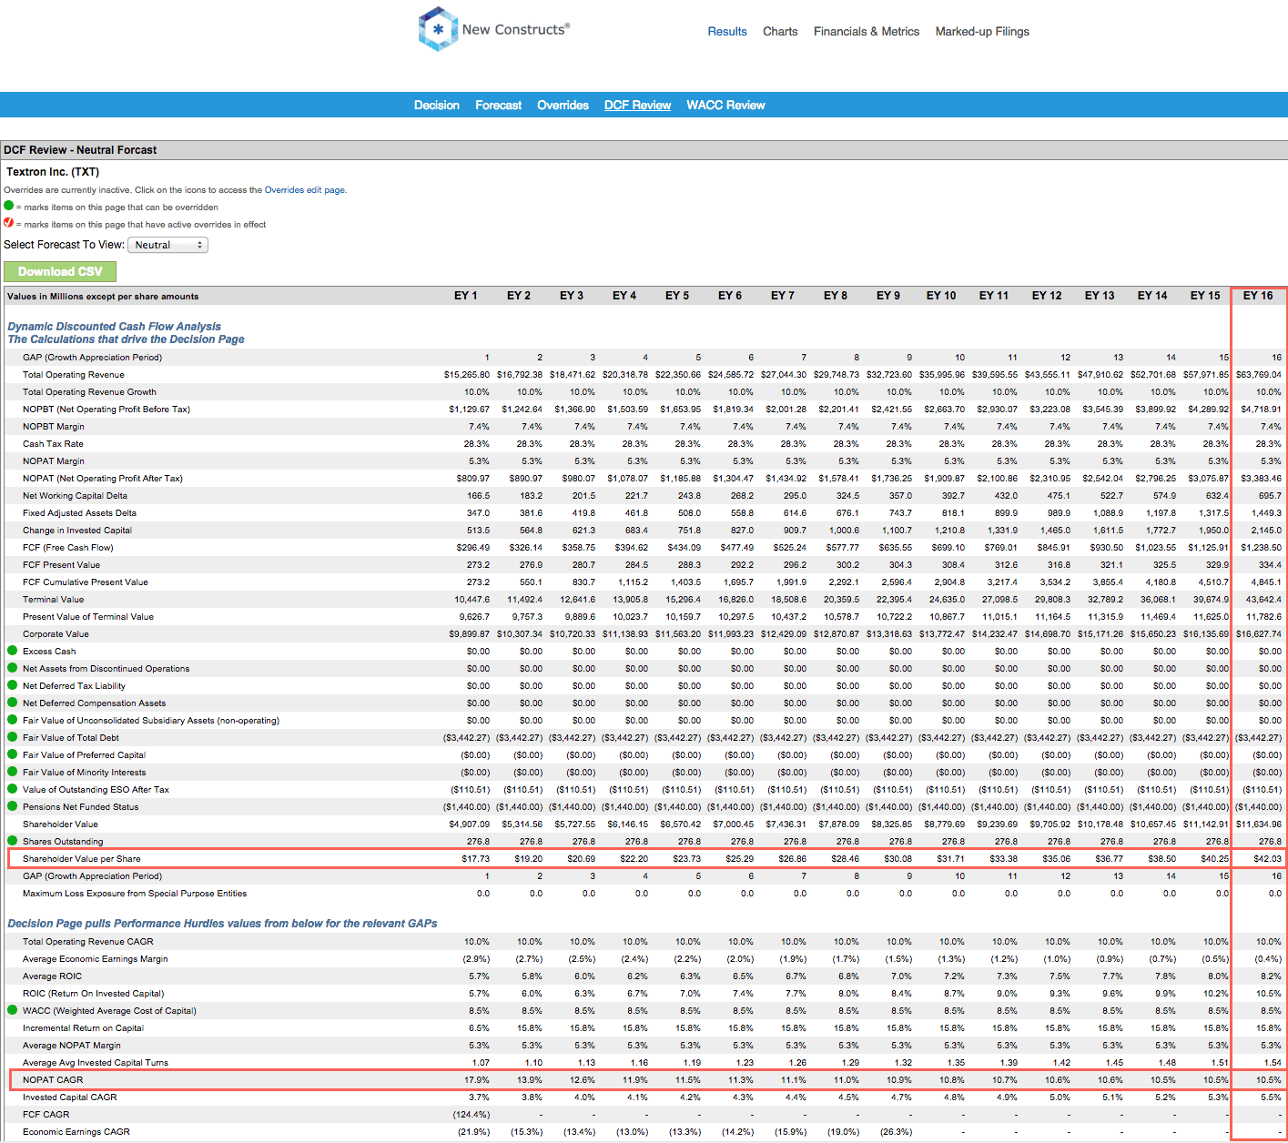Click the Decision Page Performance Hurdles heading

pyautogui.click(x=222, y=923)
